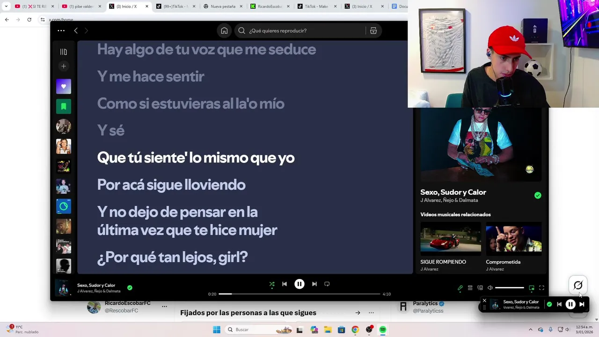Switch to the 'SI TE RIE' YouTube browser tab
The width and height of the screenshot is (599, 337).
(x=35, y=7)
